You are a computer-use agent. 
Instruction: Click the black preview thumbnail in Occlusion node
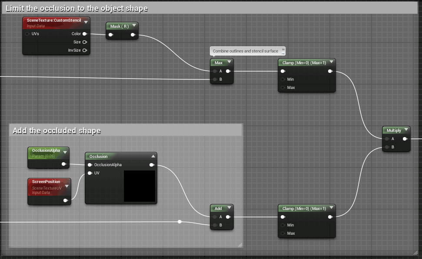(x=140, y=186)
